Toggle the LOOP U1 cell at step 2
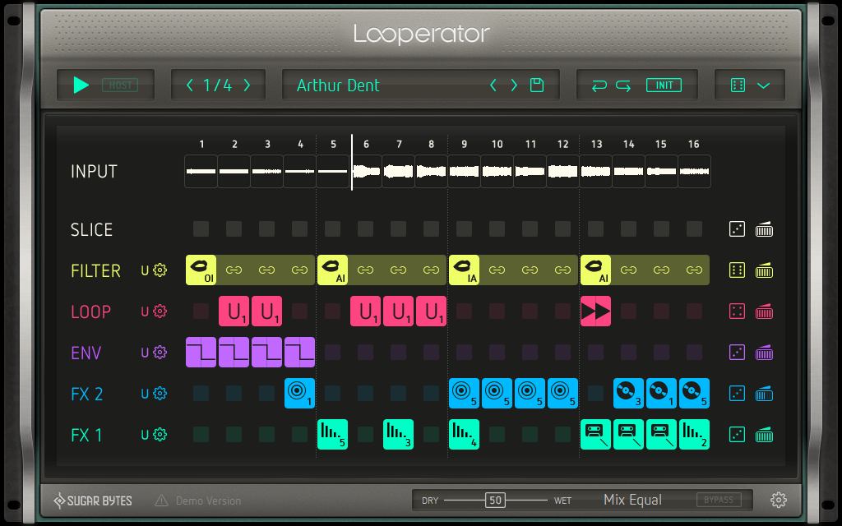Viewport: 842px width, 526px height. pos(234,311)
